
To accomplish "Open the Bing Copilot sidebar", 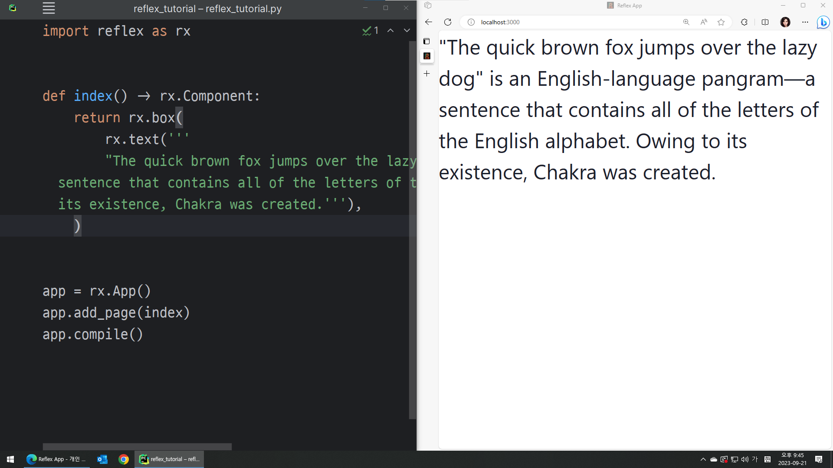I will (x=823, y=22).
